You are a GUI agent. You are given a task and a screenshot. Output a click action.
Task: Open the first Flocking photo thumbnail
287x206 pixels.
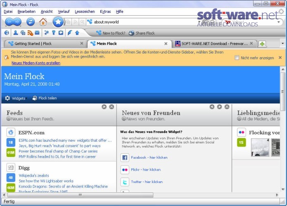pos(260,147)
